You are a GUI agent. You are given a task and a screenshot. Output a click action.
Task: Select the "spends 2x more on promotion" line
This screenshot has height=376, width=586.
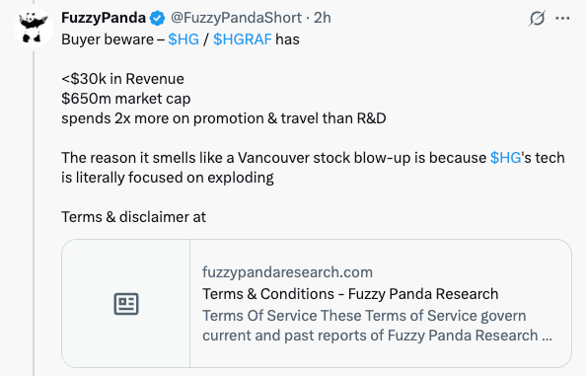tap(224, 118)
